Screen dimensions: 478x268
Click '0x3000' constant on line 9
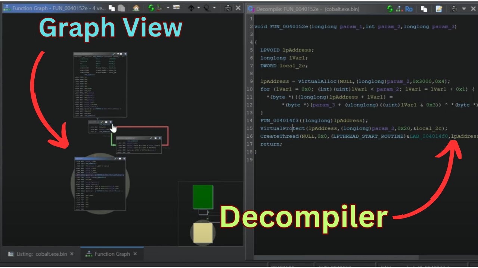pos(423,81)
